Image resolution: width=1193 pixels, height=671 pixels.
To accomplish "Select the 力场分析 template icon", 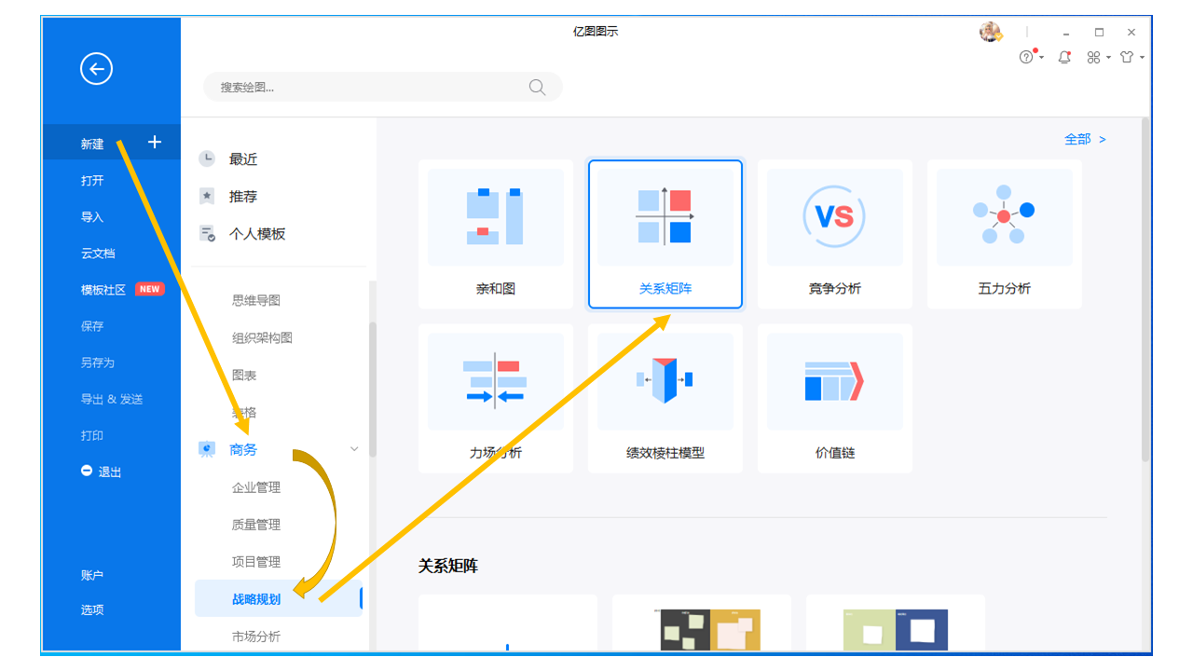I will pos(495,380).
